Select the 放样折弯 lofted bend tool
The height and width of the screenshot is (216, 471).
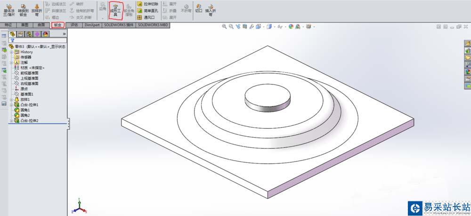coord(37,10)
